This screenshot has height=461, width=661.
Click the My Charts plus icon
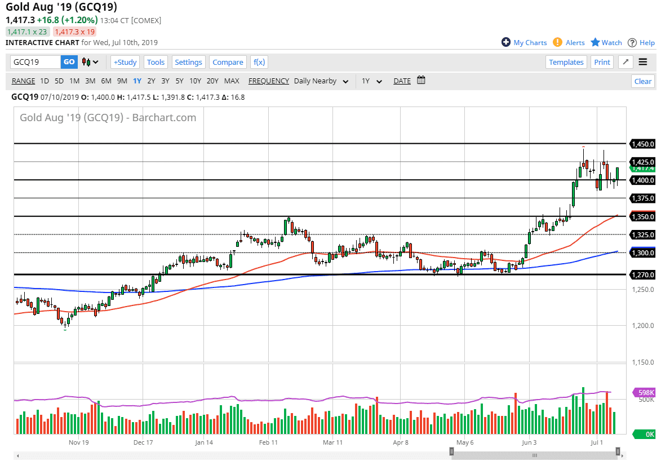pyautogui.click(x=505, y=42)
